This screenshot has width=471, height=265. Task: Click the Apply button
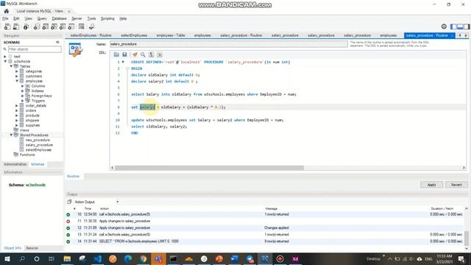click(431, 185)
